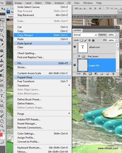The height and width of the screenshot is (153, 122).
Task: Expand the final_layers group triangle
Action: [x=79, y=56]
